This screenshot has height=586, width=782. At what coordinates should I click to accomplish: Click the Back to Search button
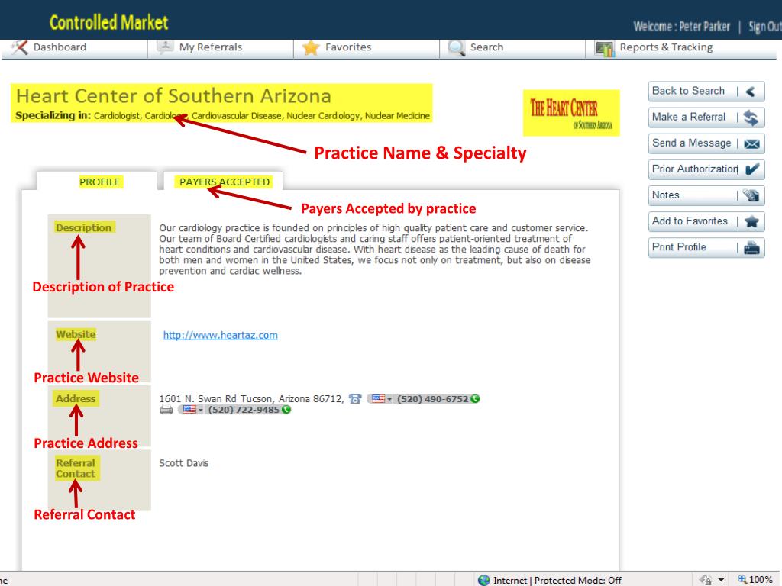point(706,92)
